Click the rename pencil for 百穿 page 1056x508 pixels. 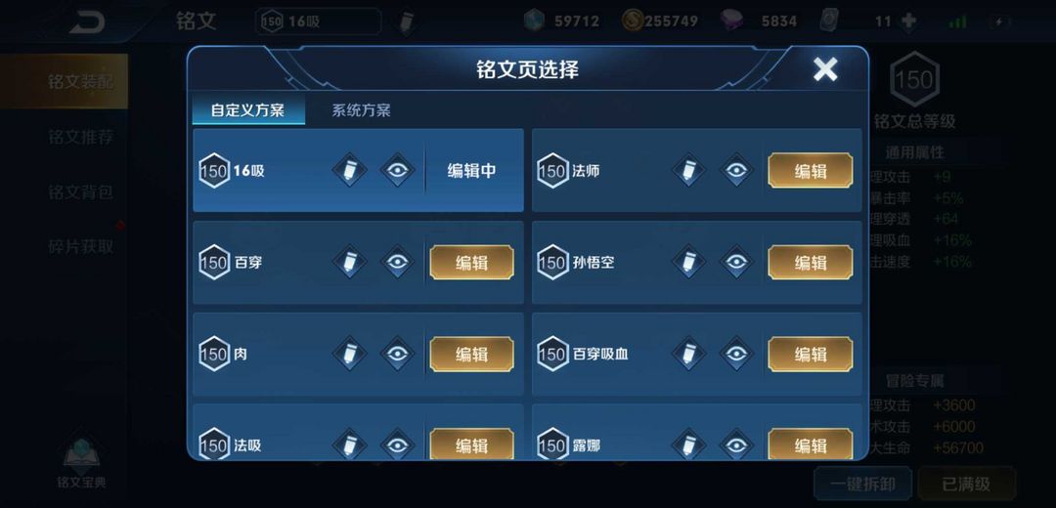pyautogui.click(x=349, y=262)
